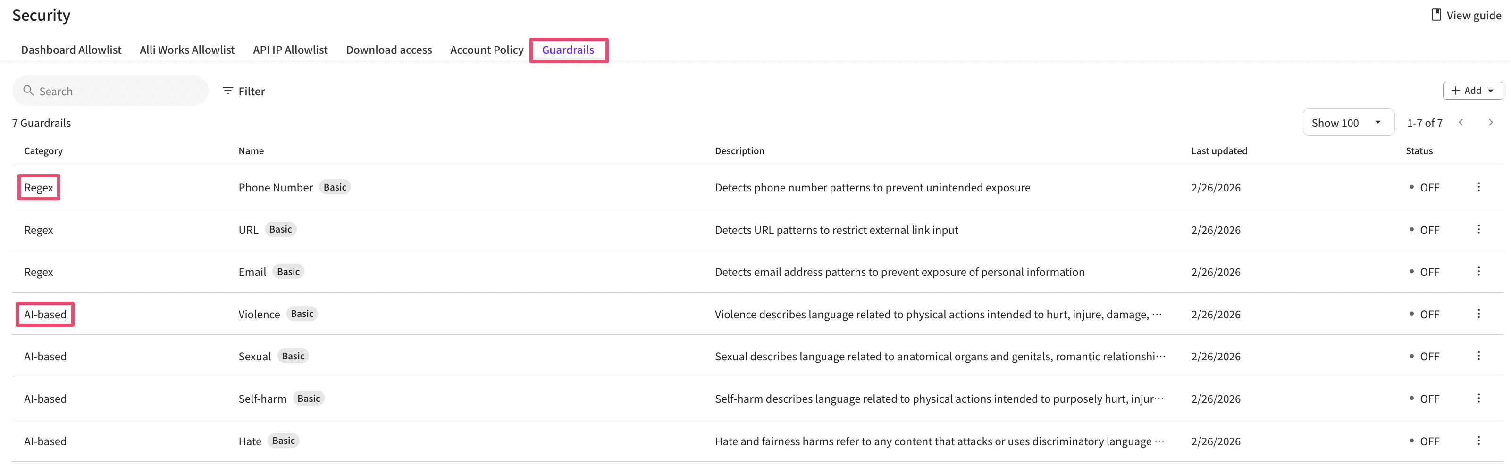This screenshot has height=466, width=1511.
Task: Open the API IP Allowlist tab
Action: pyautogui.click(x=290, y=50)
